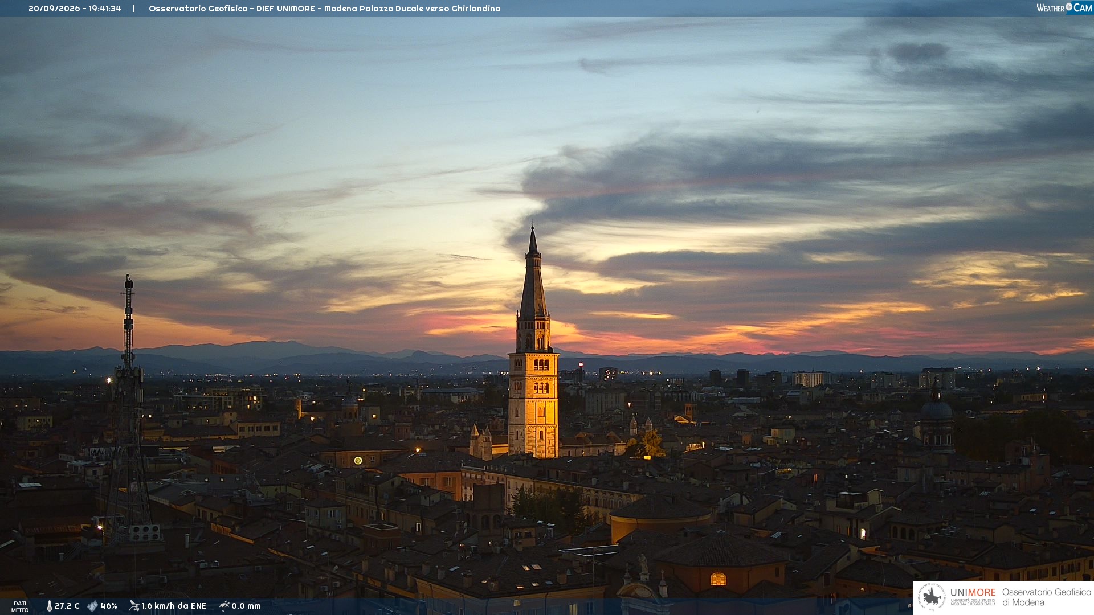This screenshot has width=1094, height=615.
Task: Click the humidity water drops icon
Action: tap(92, 606)
